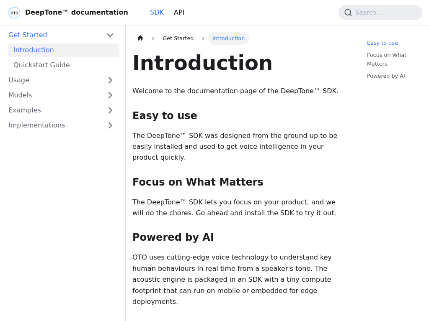Viewport: 429px width, 321px height.
Task: Expand the Models section chevron
Action: coord(110,95)
